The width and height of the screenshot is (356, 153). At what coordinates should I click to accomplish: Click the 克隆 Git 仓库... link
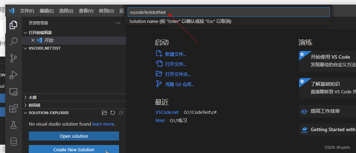click(180, 84)
